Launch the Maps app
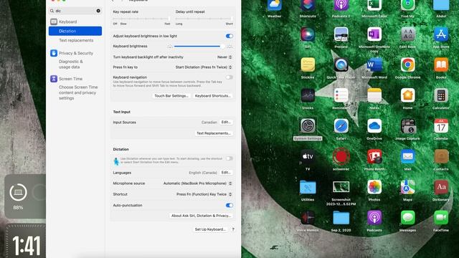459x258 pixels. click(x=407, y=187)
